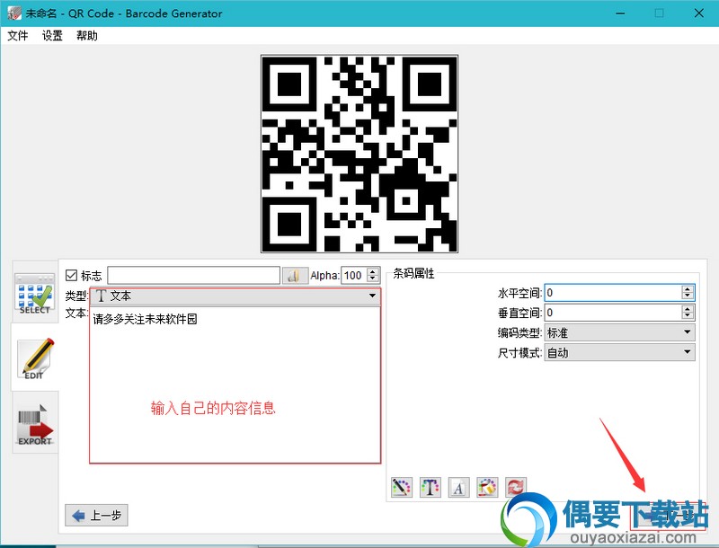Open the text color T picker
The height and width of the screenshot is (548, 719).
431,487
